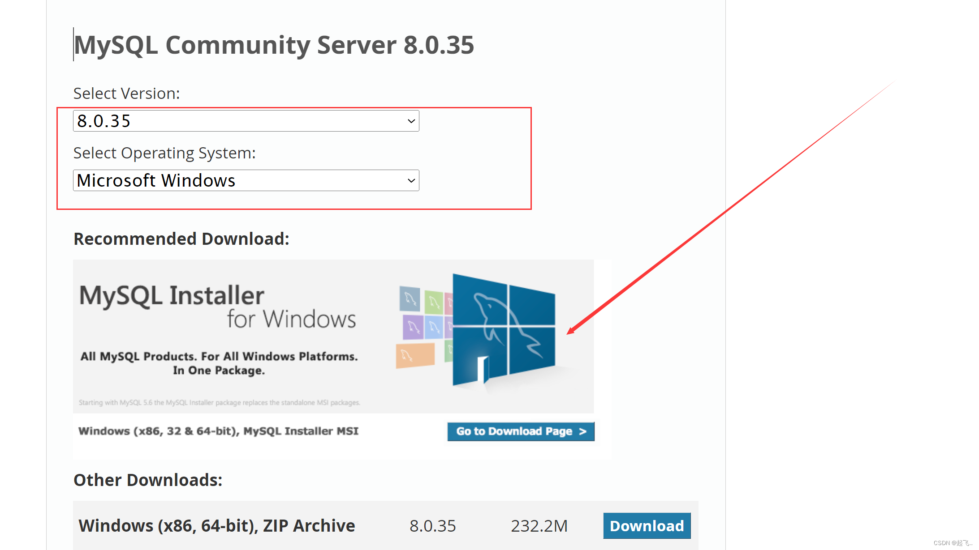Click the Recommended Download heading
The width and height of the screenshot is (979, 550).
coord(181,239)
